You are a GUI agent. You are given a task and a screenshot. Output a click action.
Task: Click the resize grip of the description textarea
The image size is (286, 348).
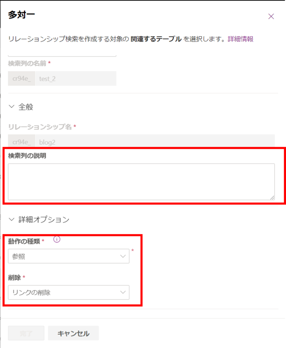tap(272, 198)
